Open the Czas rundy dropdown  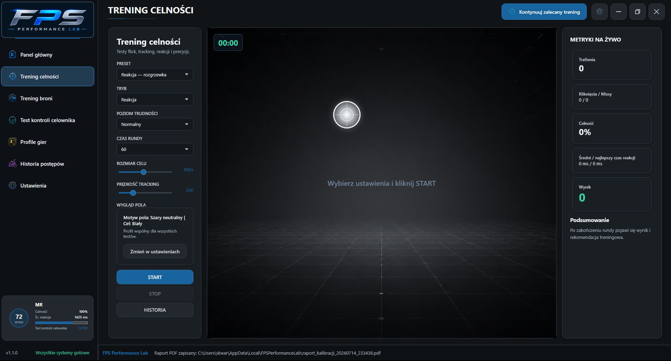(x=155, y=149)
